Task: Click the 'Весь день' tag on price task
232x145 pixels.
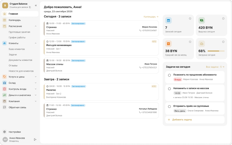Action: click(180, 111)
